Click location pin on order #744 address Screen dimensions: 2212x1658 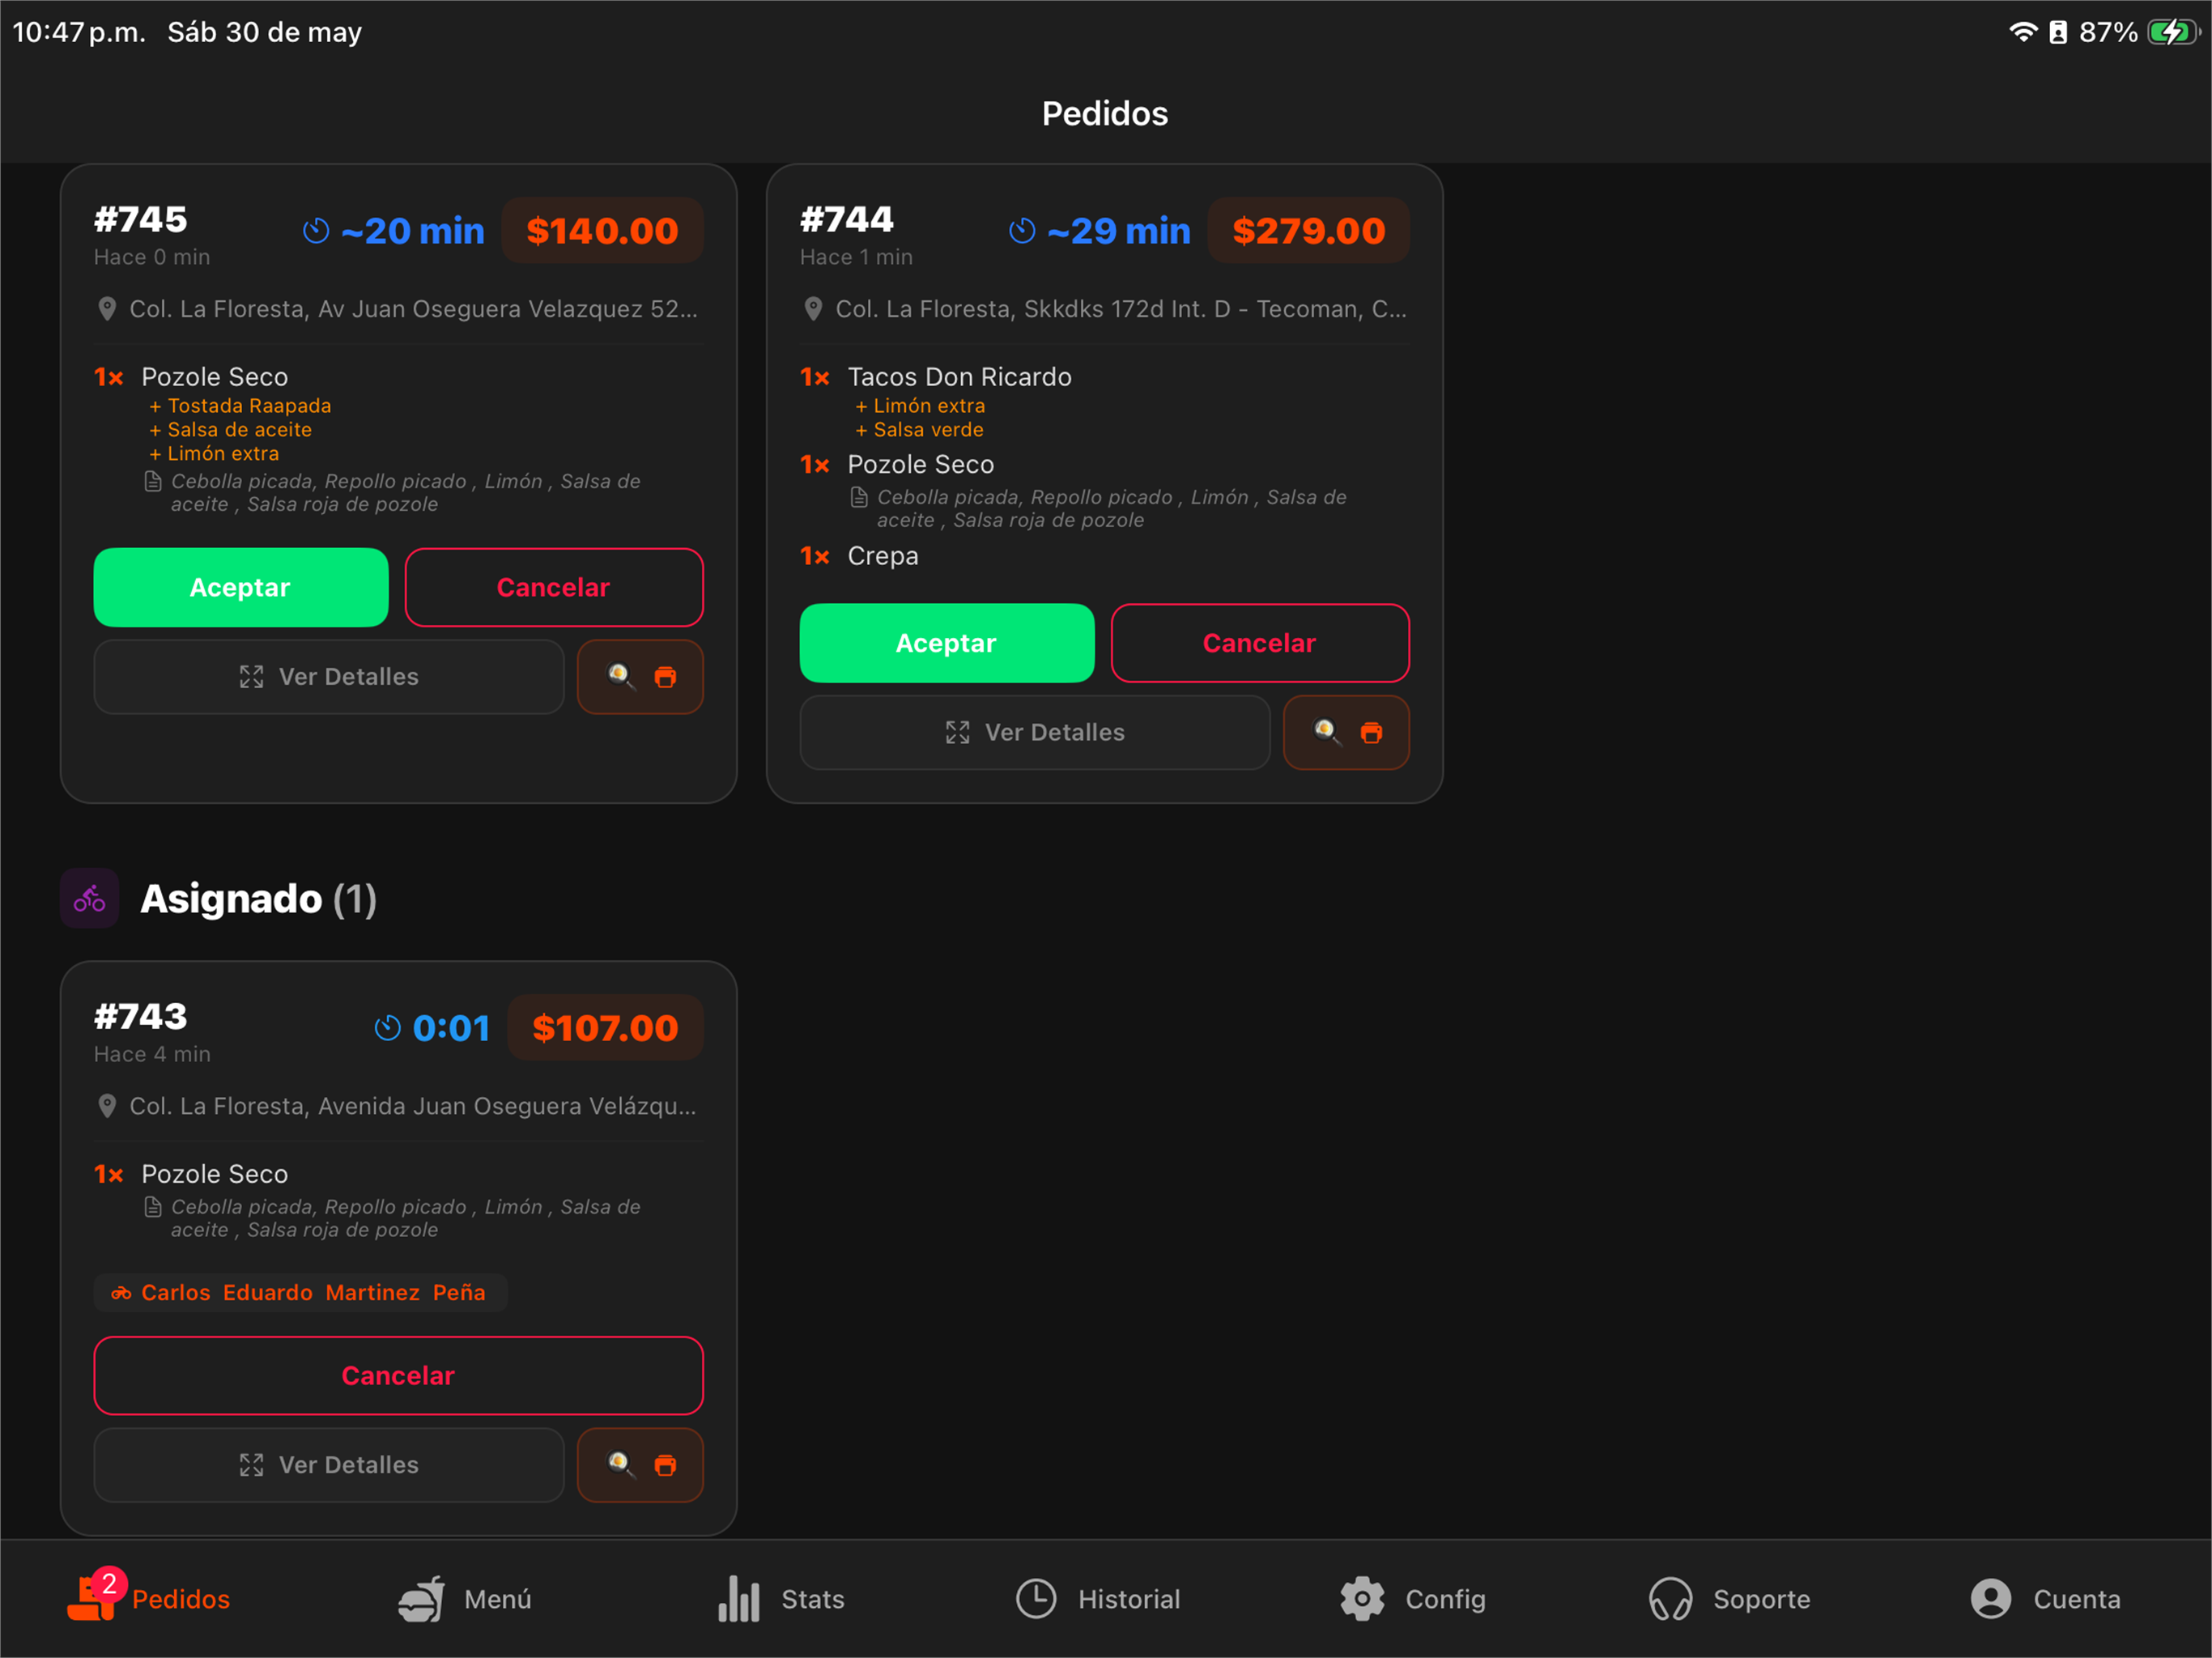(x=813, y=309)
